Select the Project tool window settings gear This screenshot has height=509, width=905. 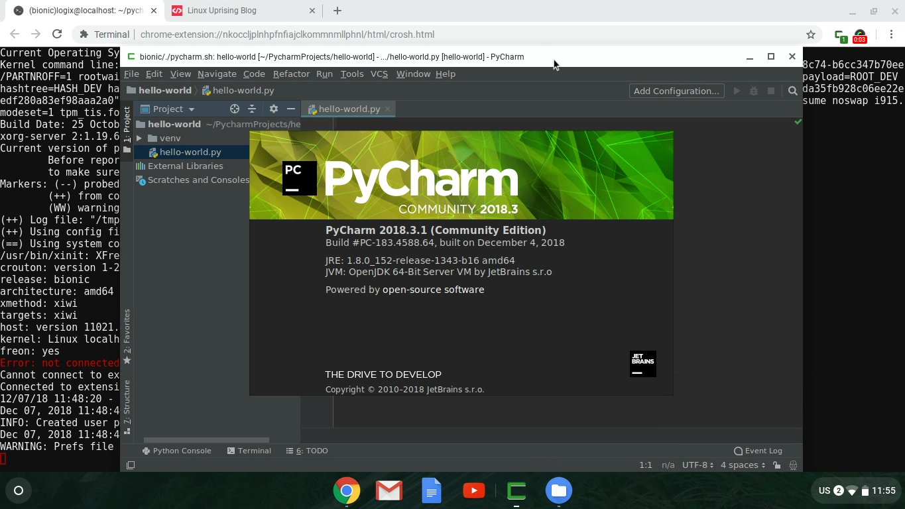[273, 108]
